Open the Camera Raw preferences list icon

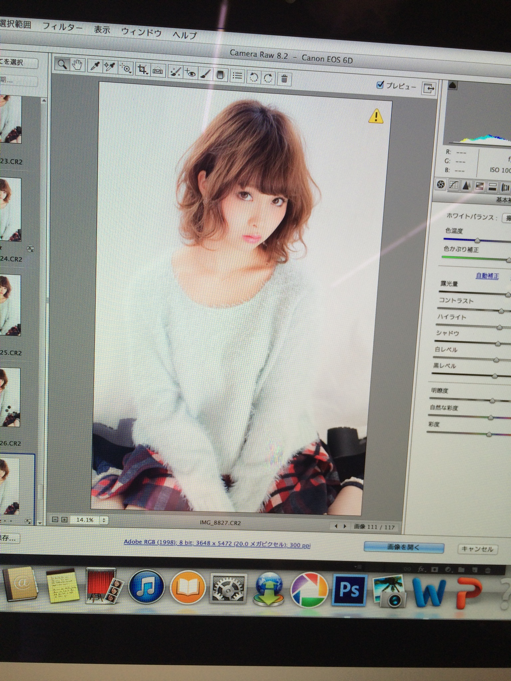point(237,76)
